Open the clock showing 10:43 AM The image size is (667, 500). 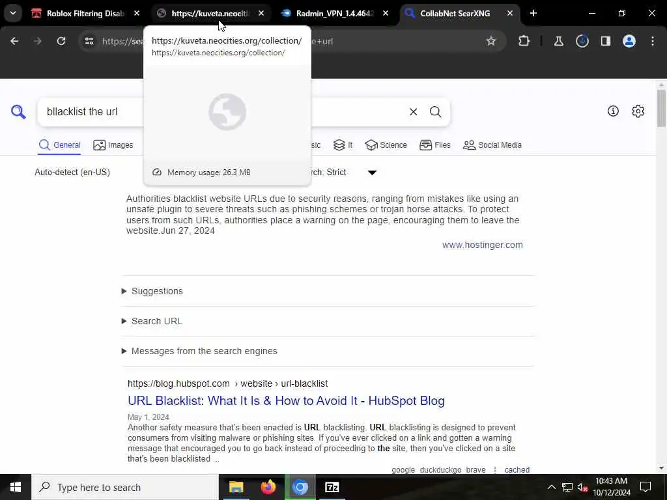point(611,487)
